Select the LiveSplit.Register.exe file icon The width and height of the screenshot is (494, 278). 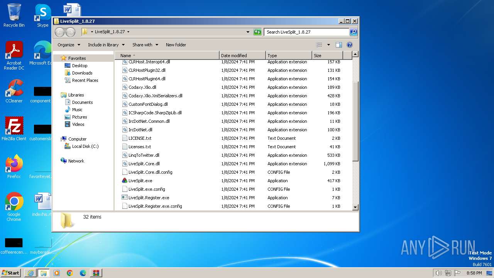(x=125, y=198)
